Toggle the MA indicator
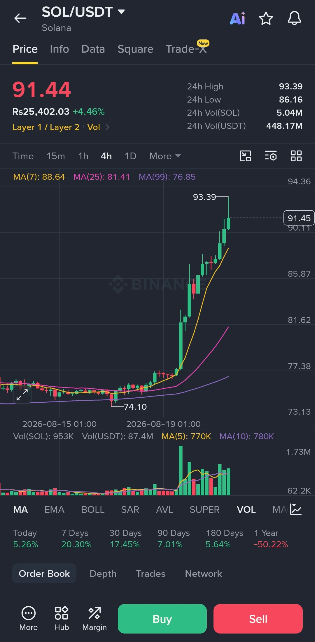The width and height of the screenshot is (315, 642). pyautogui.click(x=21, y=510)
